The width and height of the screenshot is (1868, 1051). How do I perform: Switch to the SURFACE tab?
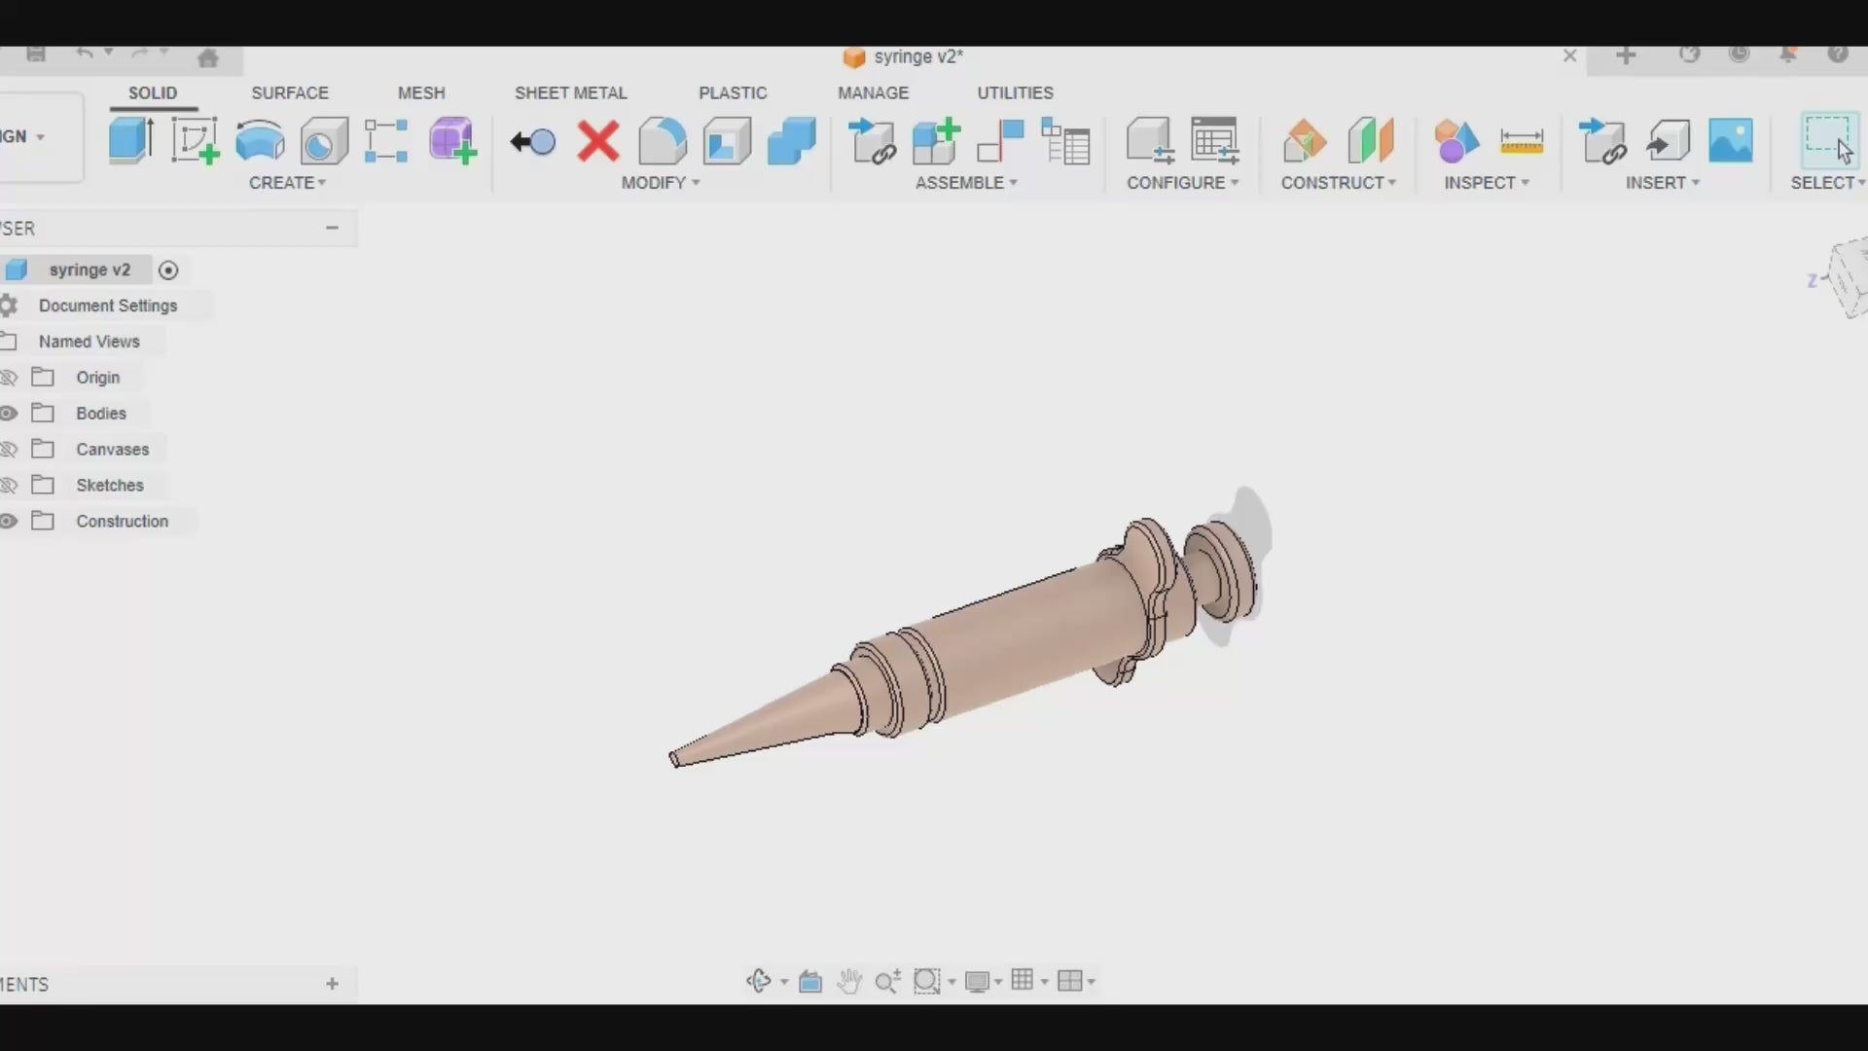tap(289, 92)
